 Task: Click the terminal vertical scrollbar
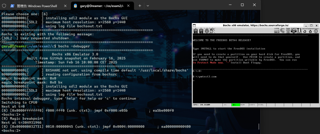click(x=259, y=126)
